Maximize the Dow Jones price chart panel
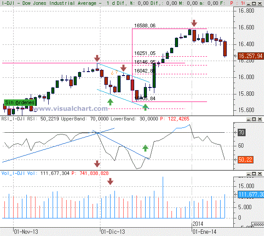This screenshot has height=236, width=264. click(254, 4)
